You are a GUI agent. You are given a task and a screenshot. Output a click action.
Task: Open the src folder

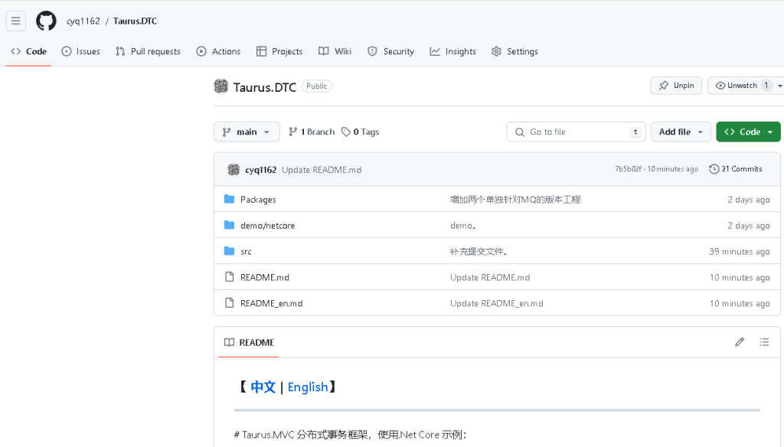(246, 252)
